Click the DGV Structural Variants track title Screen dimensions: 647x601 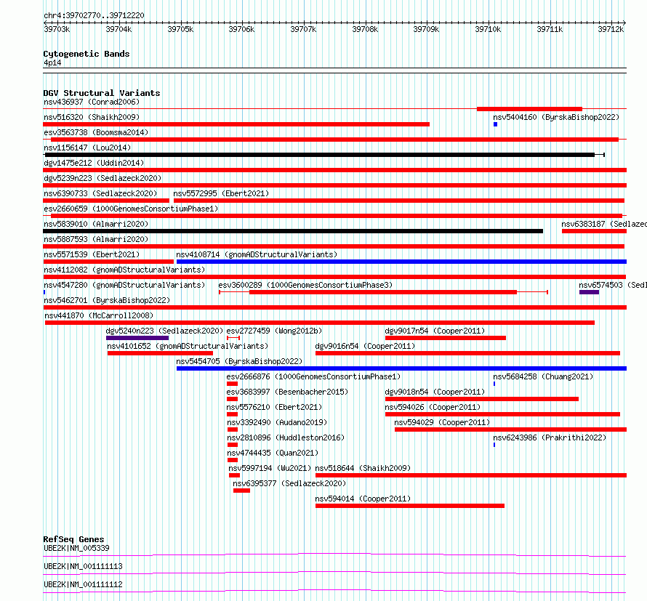point(102,93)
